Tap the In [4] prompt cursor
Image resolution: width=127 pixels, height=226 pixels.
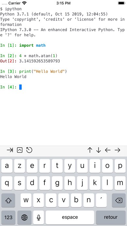[20, 87]
